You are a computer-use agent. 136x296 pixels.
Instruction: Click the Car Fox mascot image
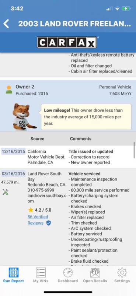click(x=23, y=117)
